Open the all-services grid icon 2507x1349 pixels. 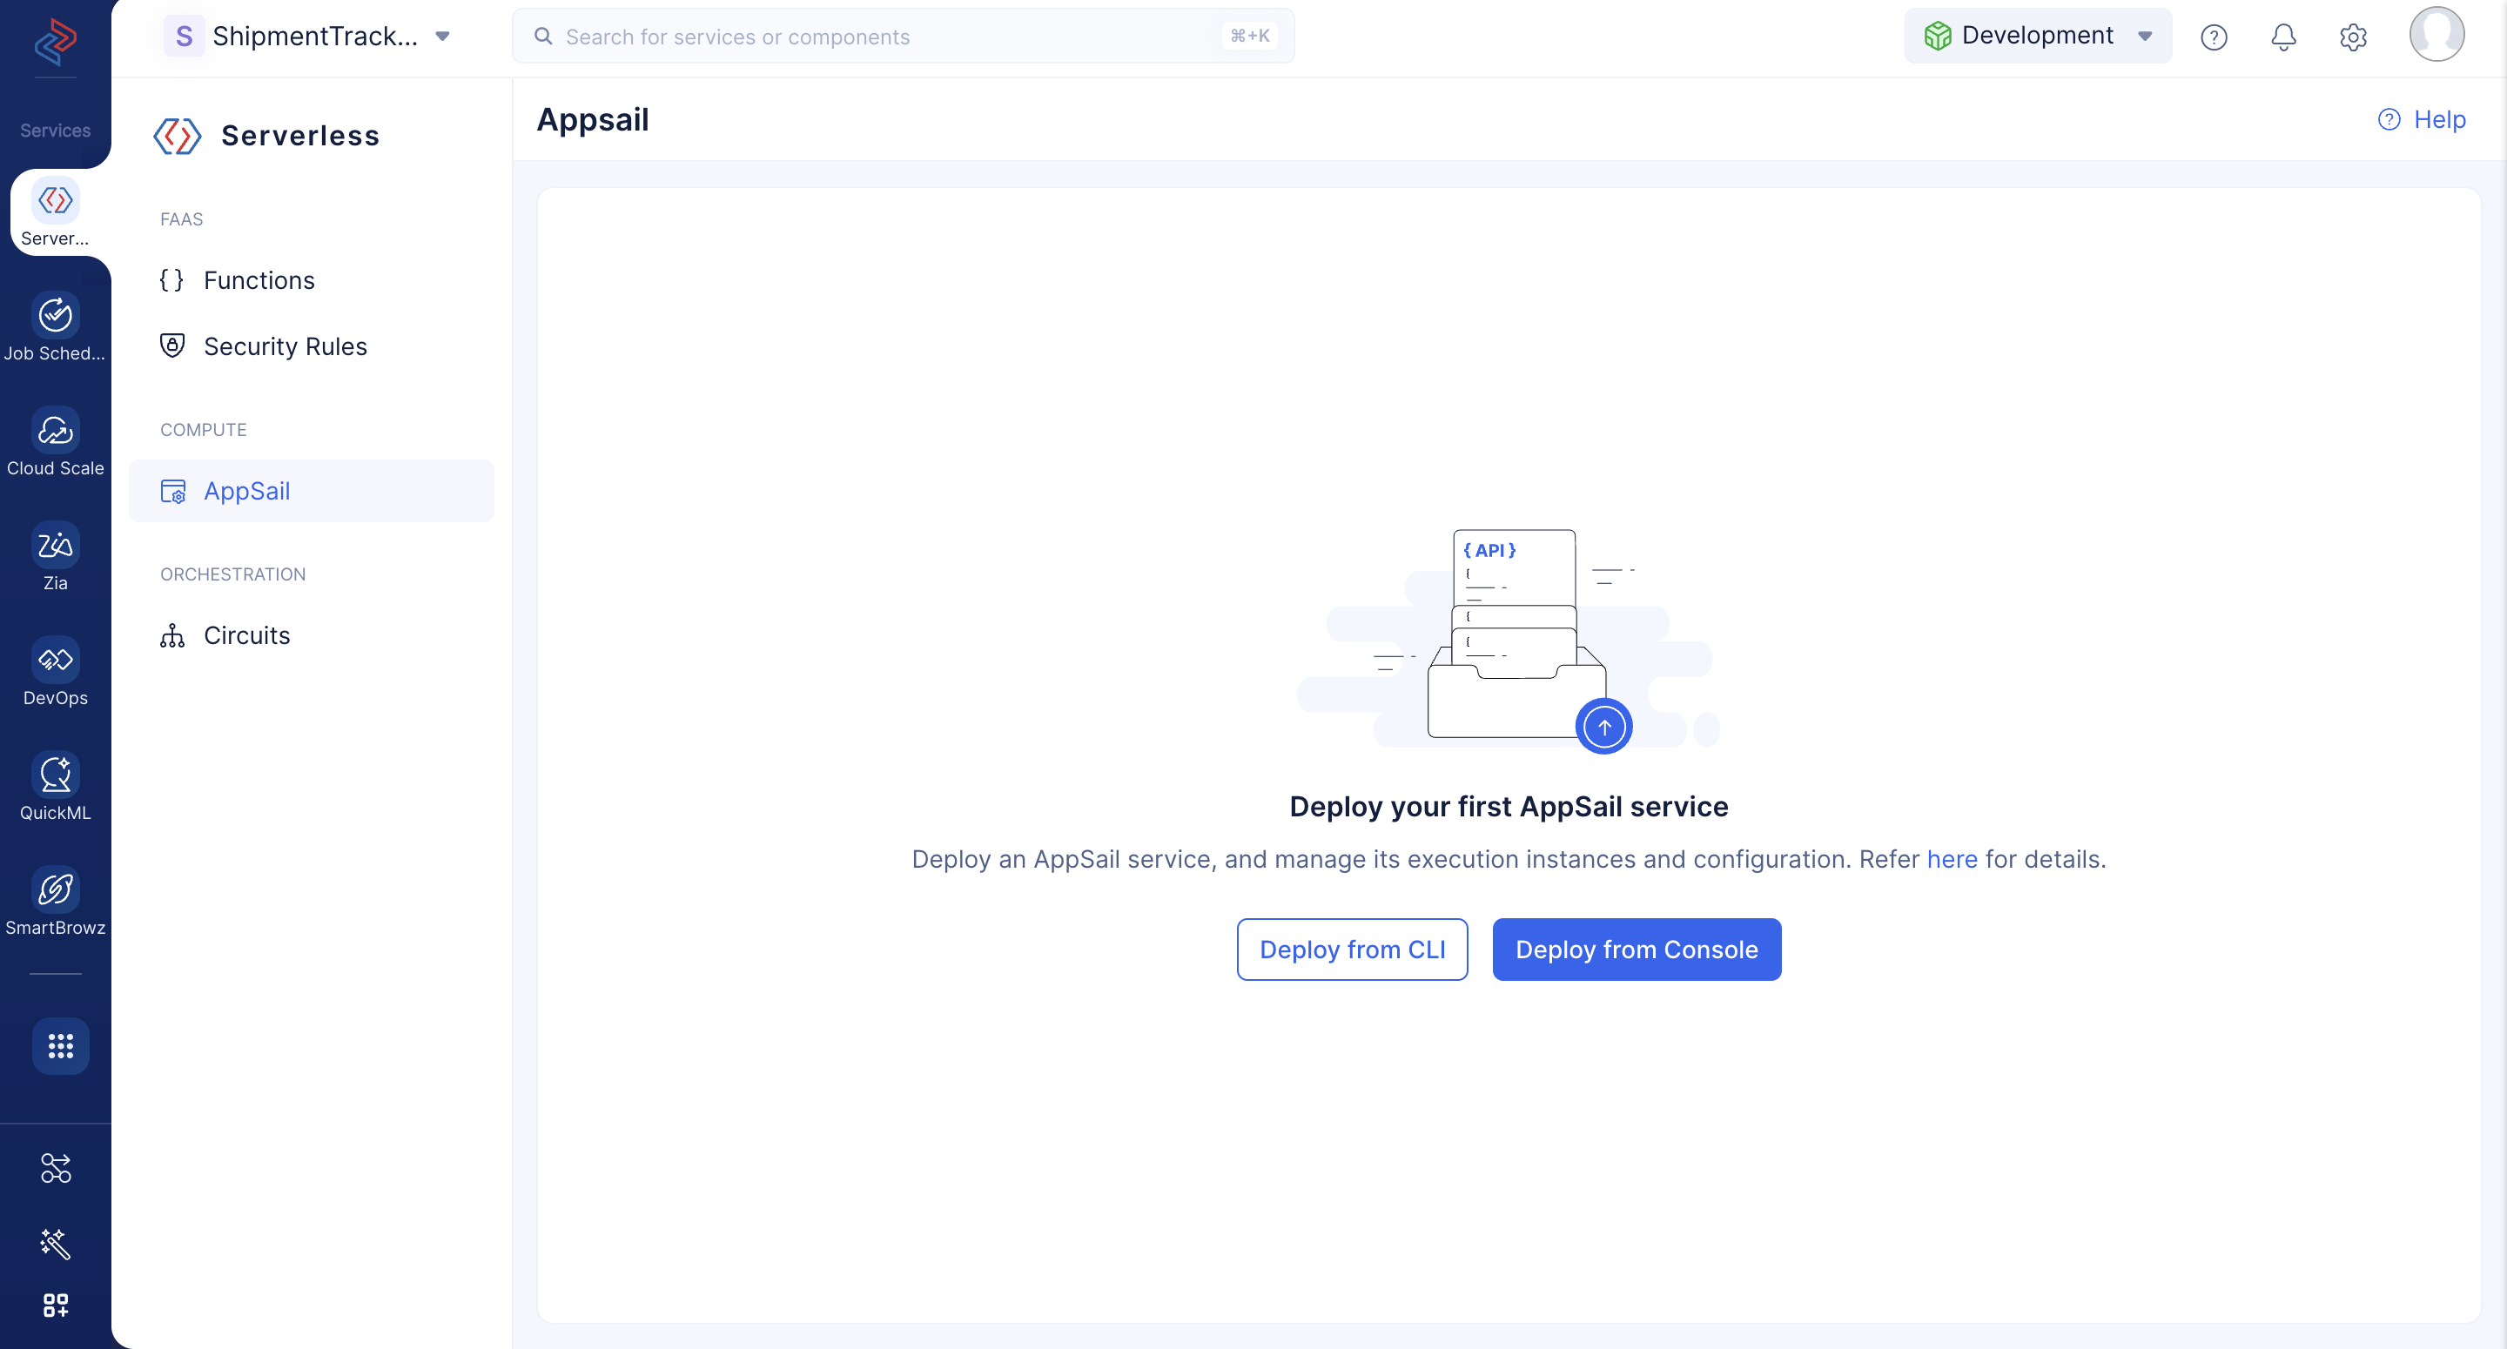[60, 1046]
